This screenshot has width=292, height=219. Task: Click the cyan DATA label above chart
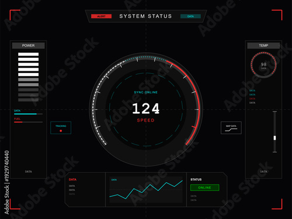(x=114, y=180)
